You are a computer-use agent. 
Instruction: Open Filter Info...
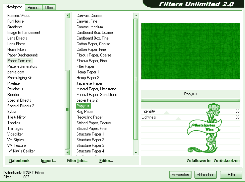77,161
